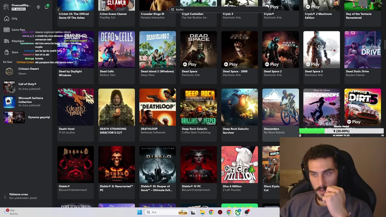Open Dead by Daylight Windows title
The height and width of the screenshot is (217, 386).
click(x=70, y=73)
